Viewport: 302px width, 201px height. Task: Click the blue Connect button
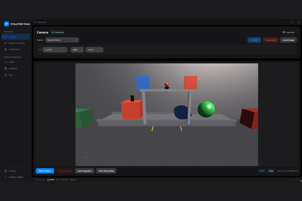pyautogui.click(x=254, y=40)
